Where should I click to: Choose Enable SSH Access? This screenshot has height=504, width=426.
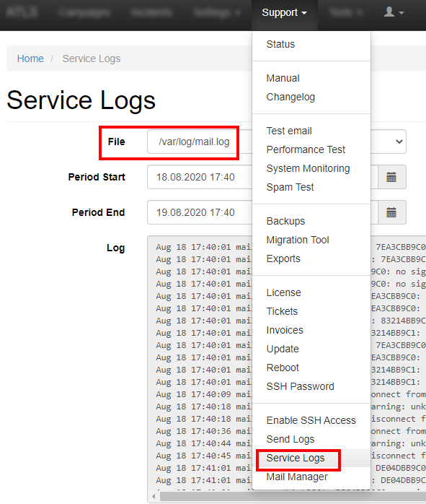click(311, 420)
